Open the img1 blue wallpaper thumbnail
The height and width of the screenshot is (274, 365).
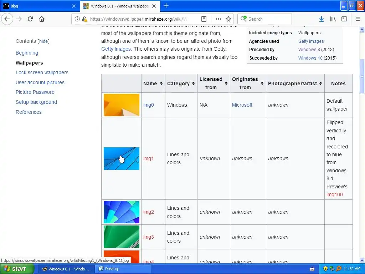pyautogui.click(x=122, y=159)
